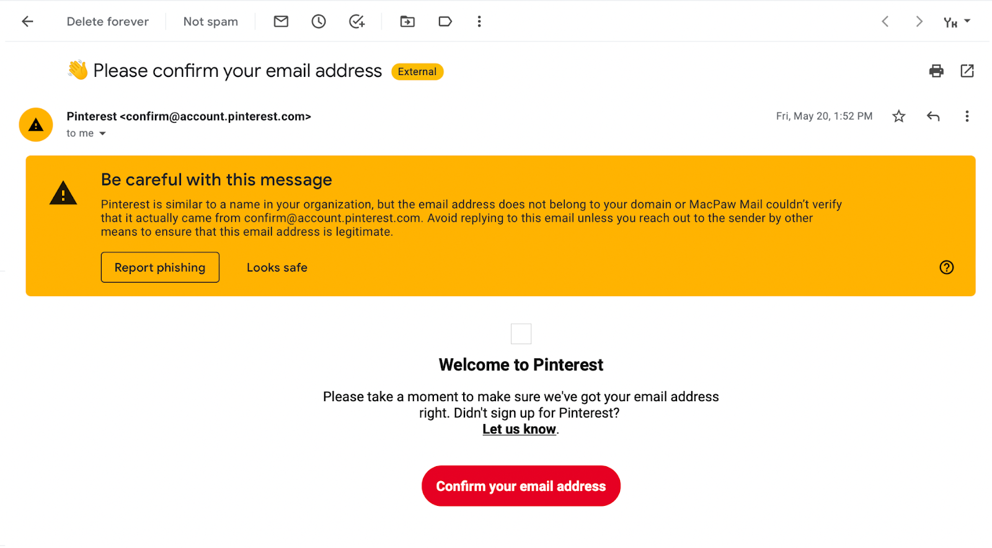Mark this message as Not spam
Viewport: 992px width, 548px height.
point(210,21)
